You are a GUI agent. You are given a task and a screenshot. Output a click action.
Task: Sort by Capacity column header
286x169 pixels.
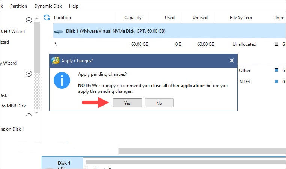[133, 18]
